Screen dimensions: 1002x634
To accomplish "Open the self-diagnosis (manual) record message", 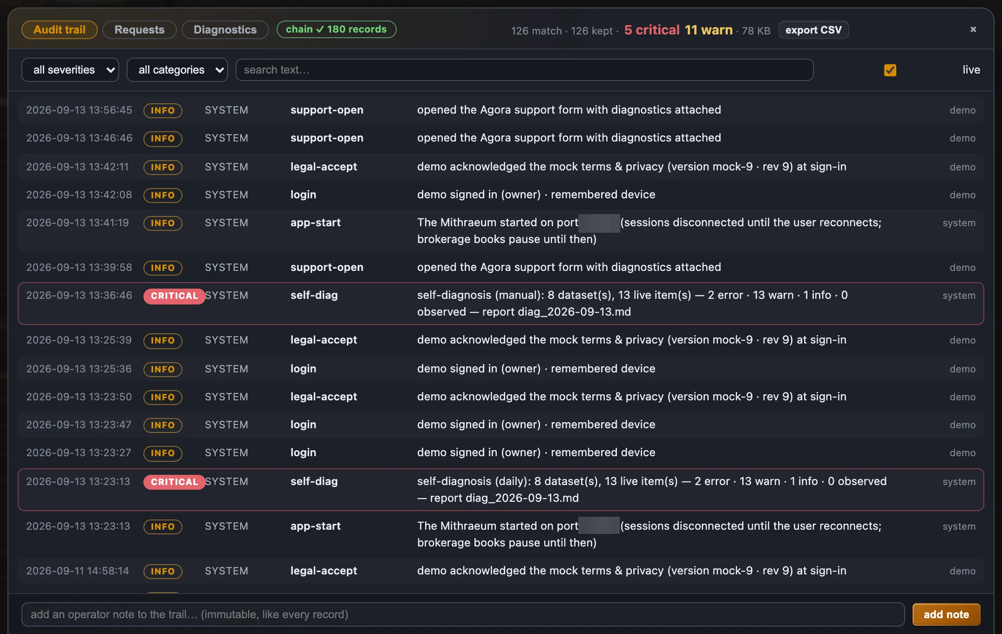I will (x=632, y=304).
